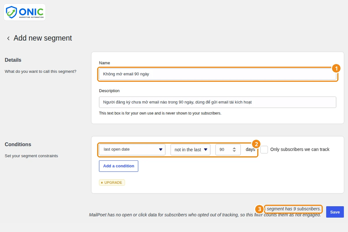
Task: Click 'What do you want to call this segment?'
Action: pos(41,71)
